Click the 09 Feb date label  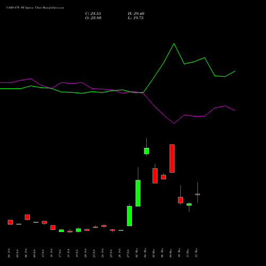point(35,253)
